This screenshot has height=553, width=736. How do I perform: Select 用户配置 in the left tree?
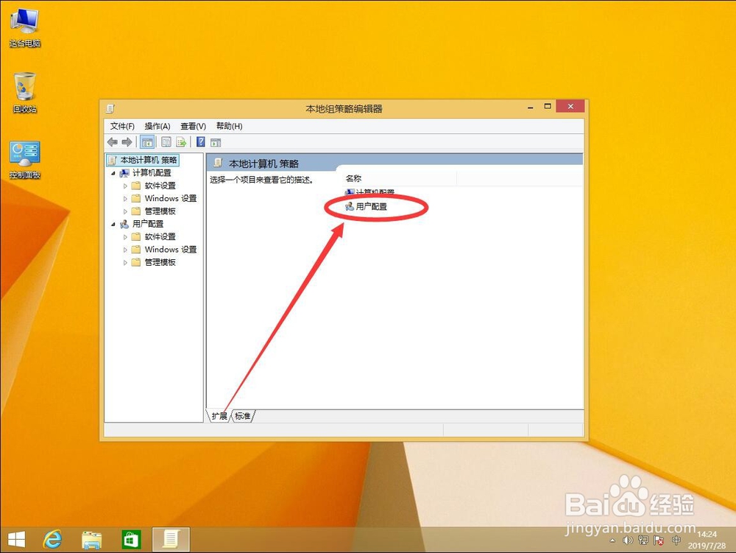pyautogui.click(x=148, y=224)
